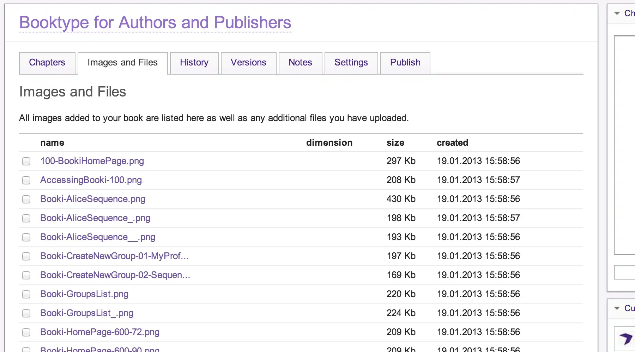
Task: Click the large sidebar message box area
Action: point(625,144)
